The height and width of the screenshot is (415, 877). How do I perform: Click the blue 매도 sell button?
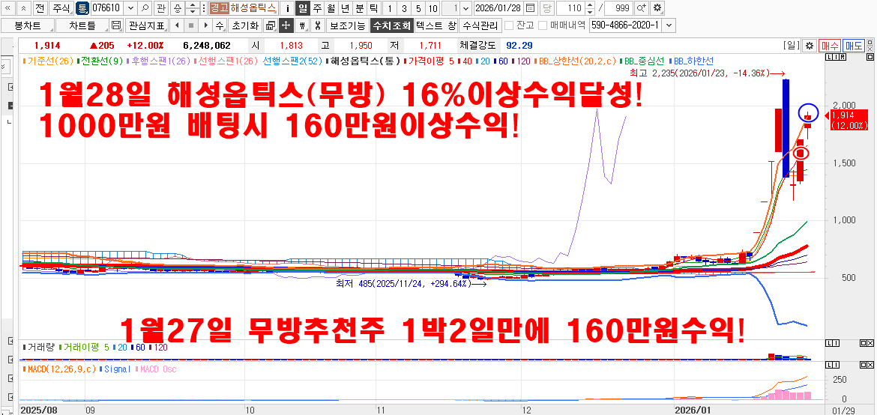(853, 46)
